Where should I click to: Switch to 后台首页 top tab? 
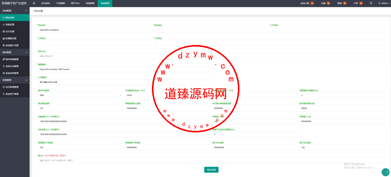[45, 3]
